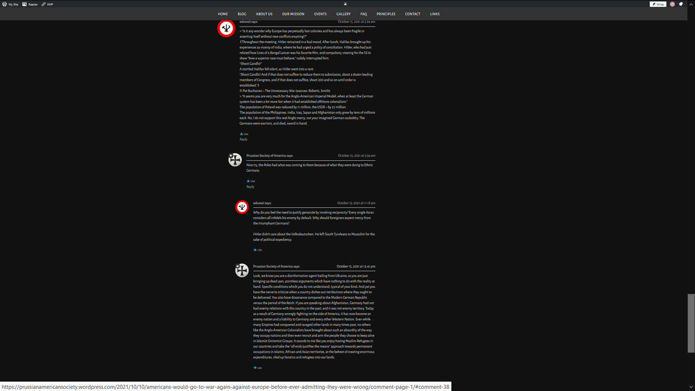Image resolution: width=695 pixels, height=391 pixels.
Task: Like adunaii's first comment
Action: coord(244,134)
